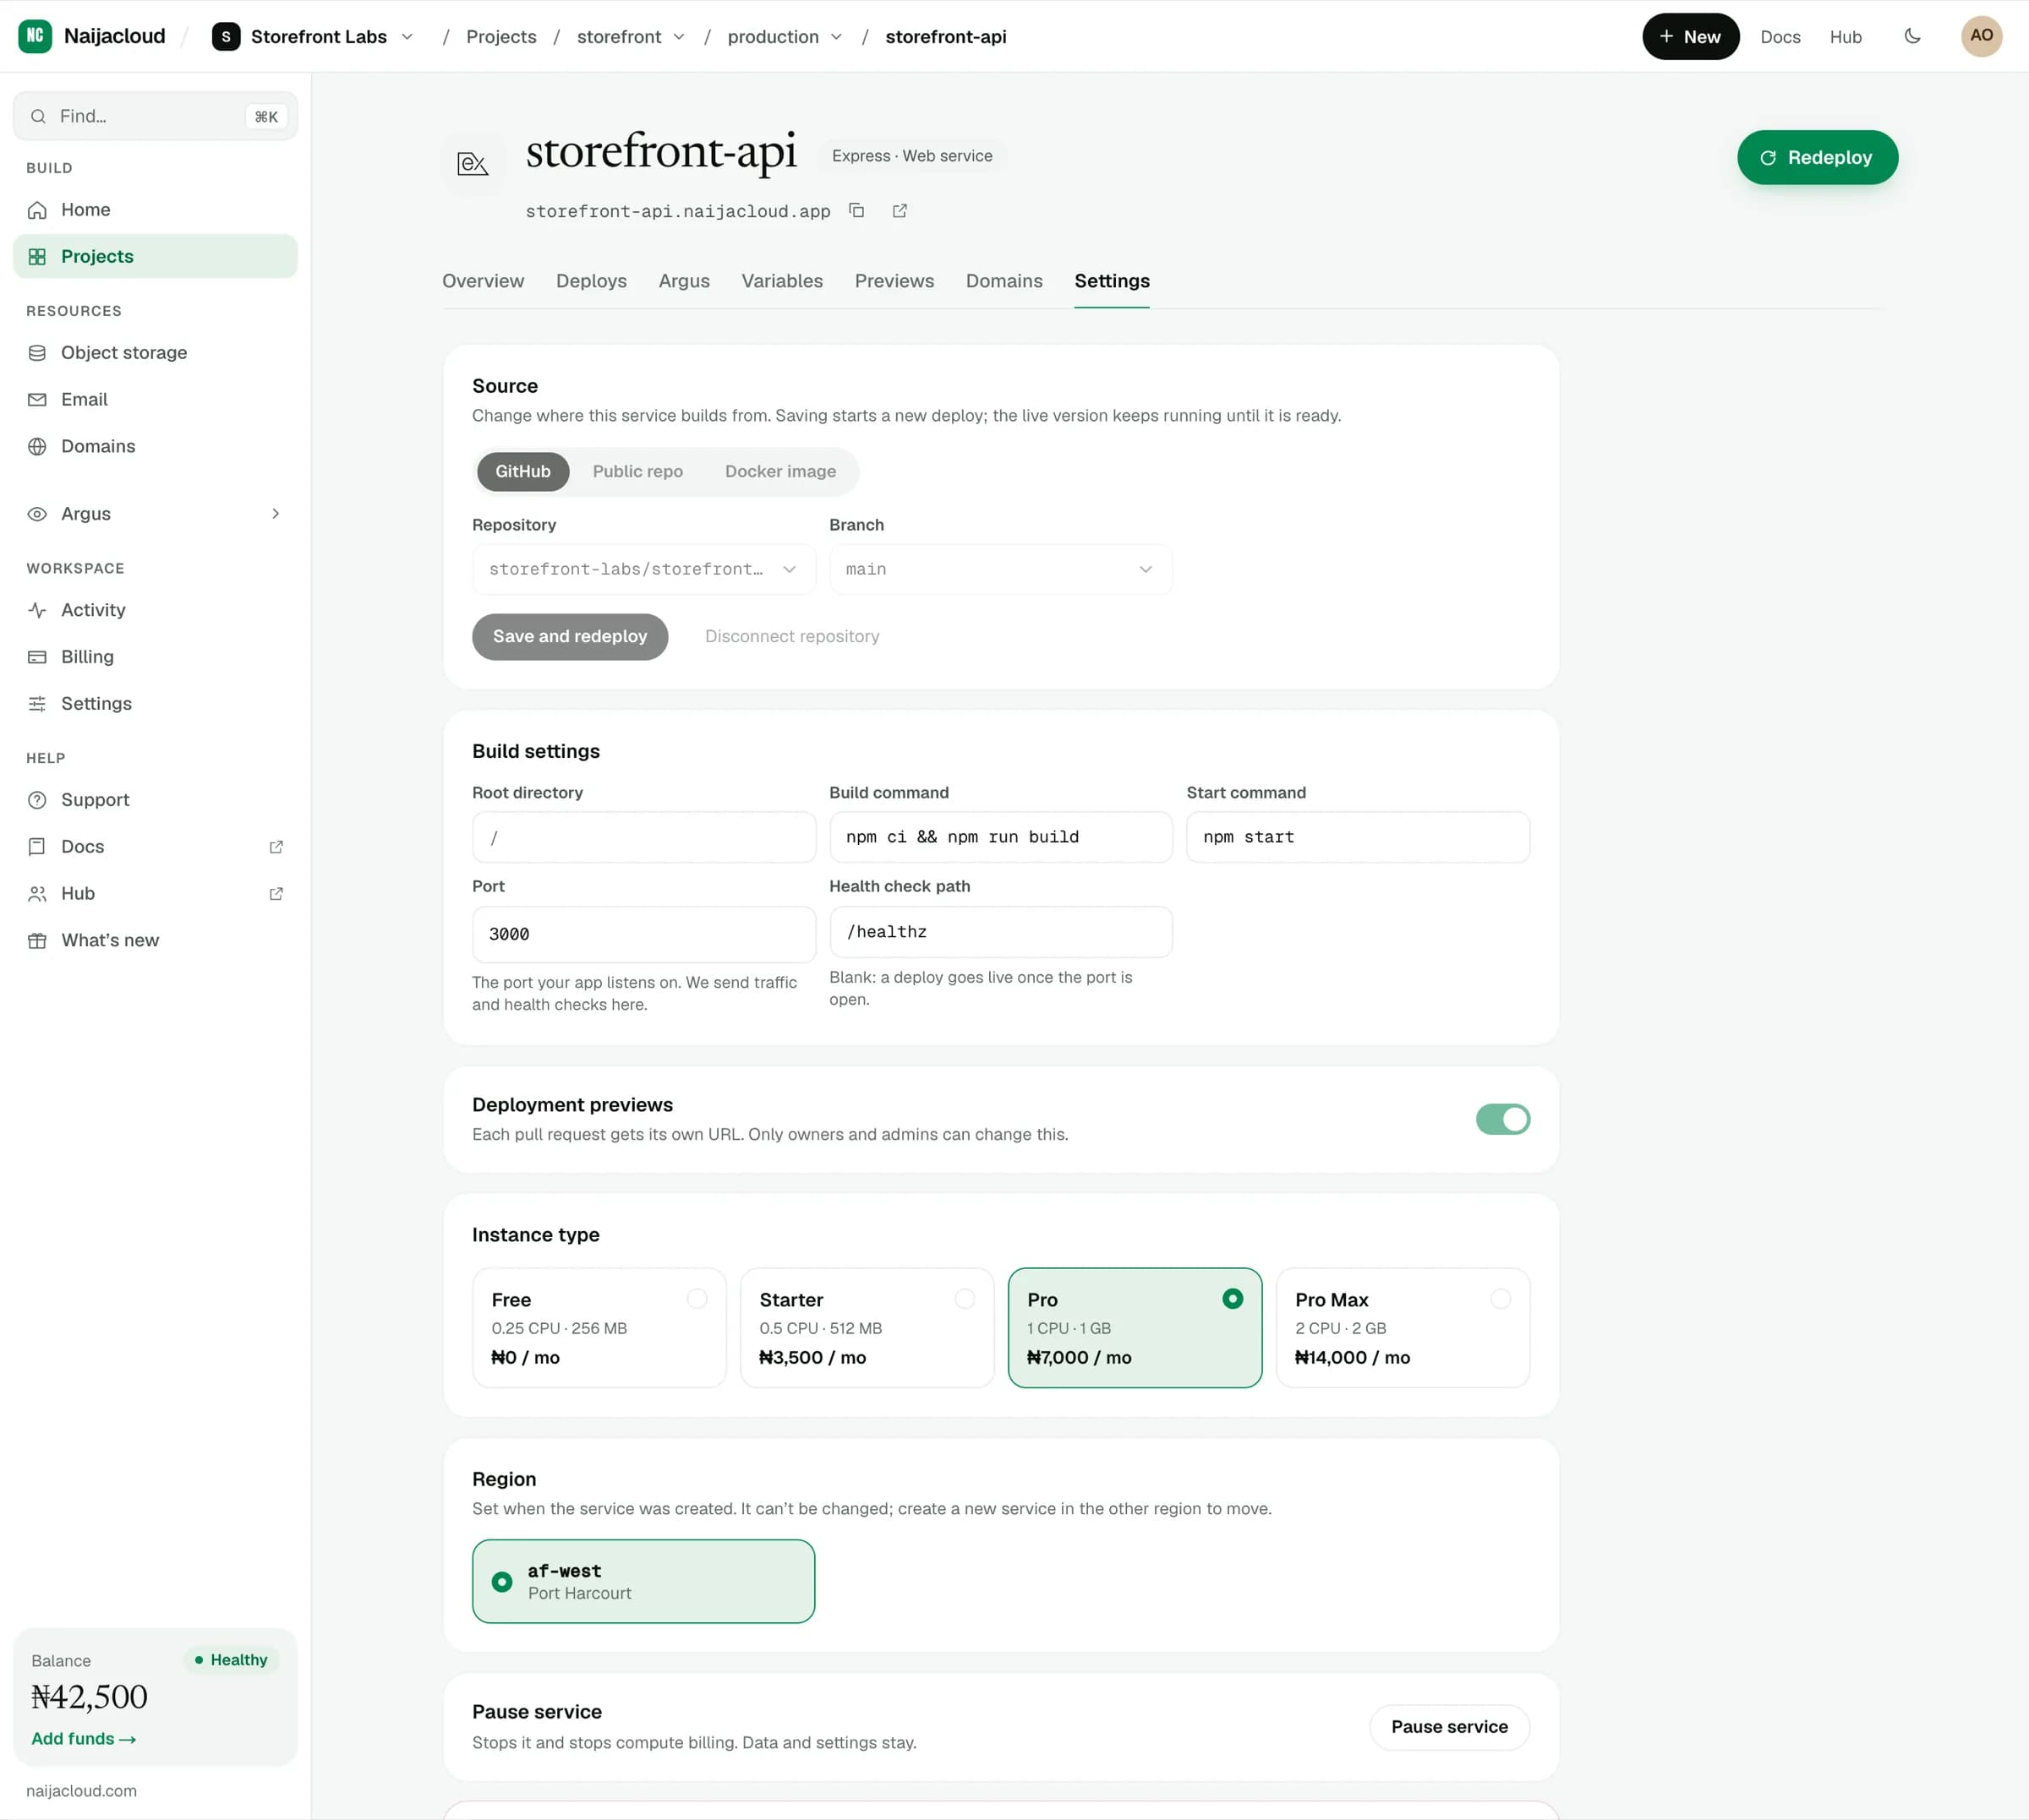
Task: Open Domains globe item in sidebar
Action: (x=155, y=446)
